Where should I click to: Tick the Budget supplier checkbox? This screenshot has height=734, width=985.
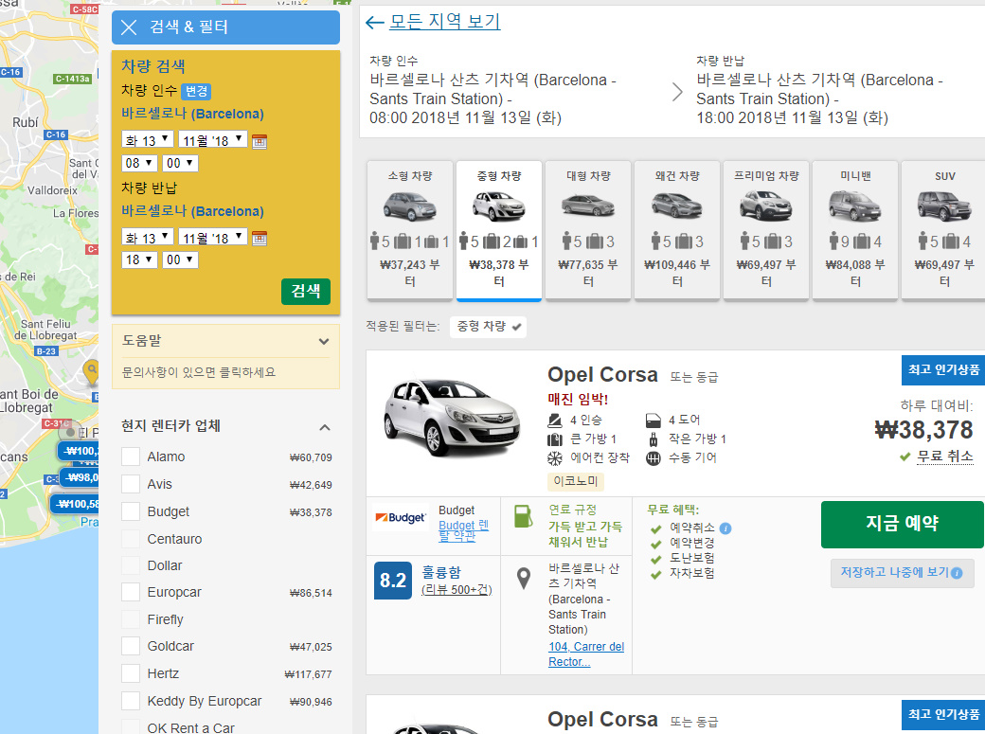tap(131, 511)
